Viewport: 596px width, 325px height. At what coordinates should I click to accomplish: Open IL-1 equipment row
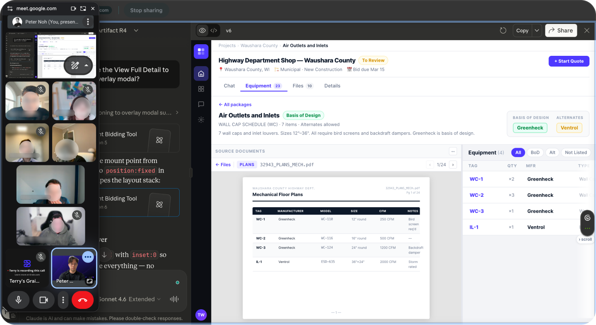(x=529, y=227)
